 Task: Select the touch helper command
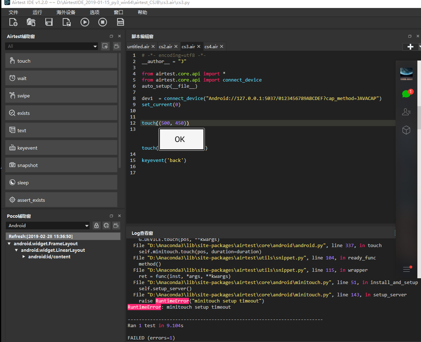click(61, 61)
